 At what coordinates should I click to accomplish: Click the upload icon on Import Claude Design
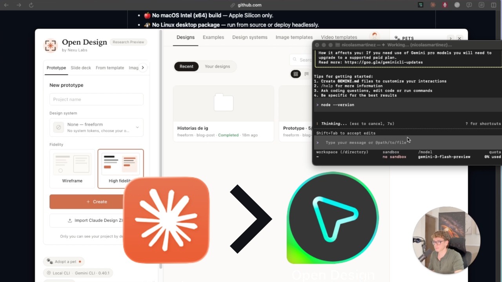pos(70,221)
